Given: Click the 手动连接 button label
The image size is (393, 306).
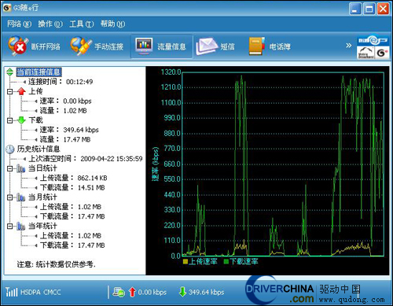Looking at the screenshot, I should tap(109, 46).
